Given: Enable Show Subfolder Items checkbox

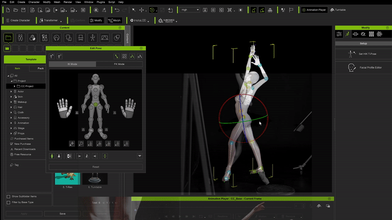Looking at the screenshot, I should (8, 196).
